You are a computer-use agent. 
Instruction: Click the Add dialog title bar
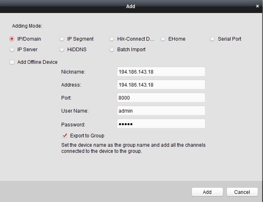point(130,6)
